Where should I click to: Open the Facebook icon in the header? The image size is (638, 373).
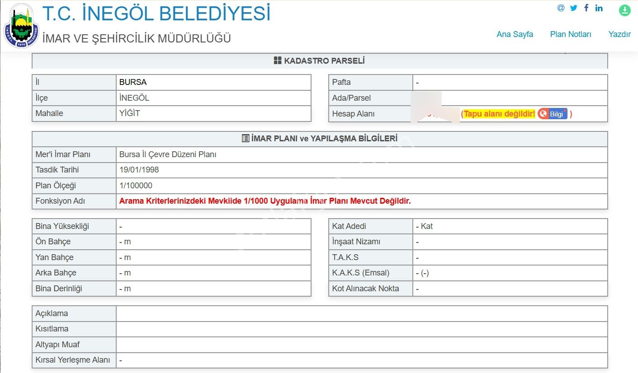click(x=586, y=8)
